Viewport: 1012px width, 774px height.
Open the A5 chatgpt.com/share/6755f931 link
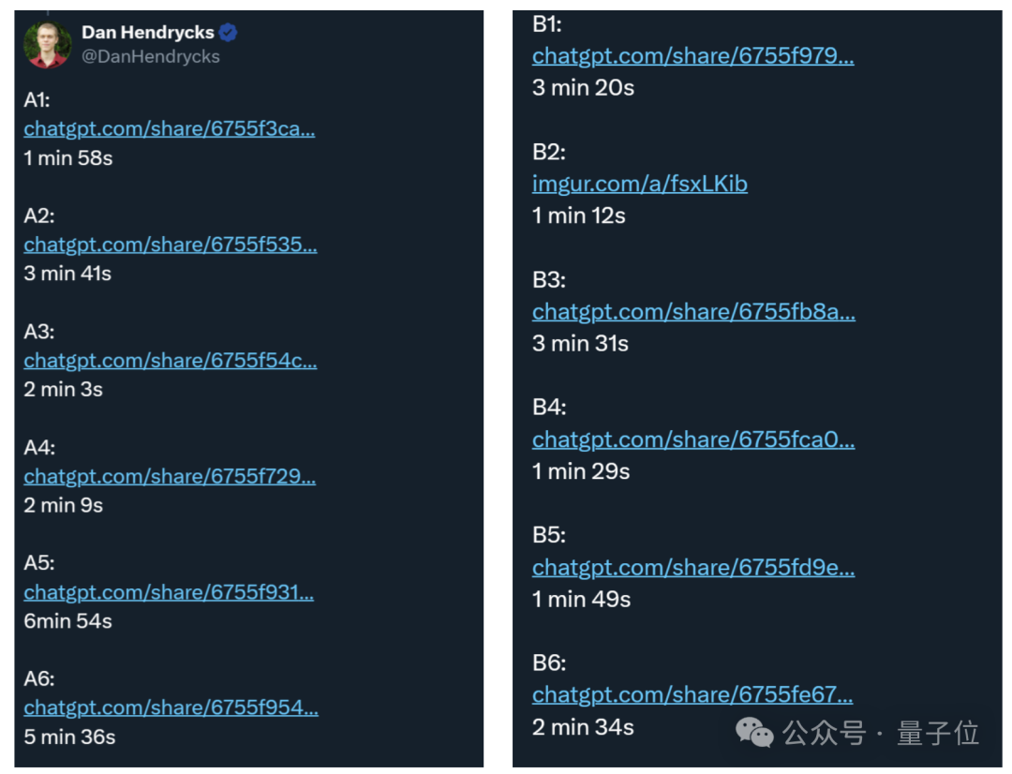coord(169,591)
